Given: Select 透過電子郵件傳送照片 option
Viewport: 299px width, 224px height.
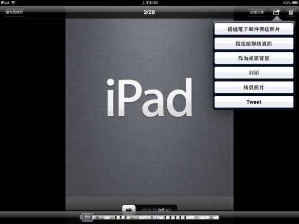Looking at the screenshot, I should coord(254,29).
